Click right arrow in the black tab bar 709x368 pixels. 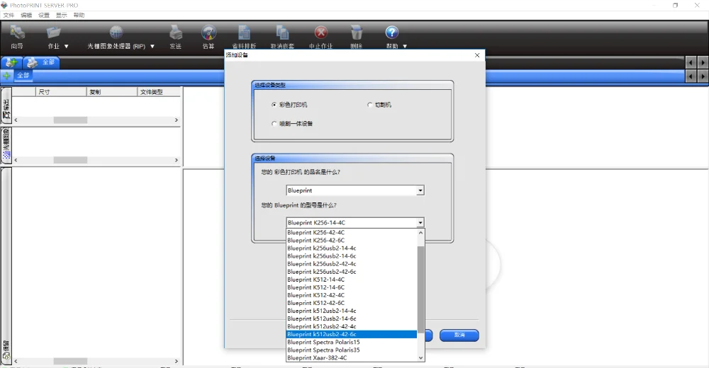pyautogui.click(x=702, y=62)
